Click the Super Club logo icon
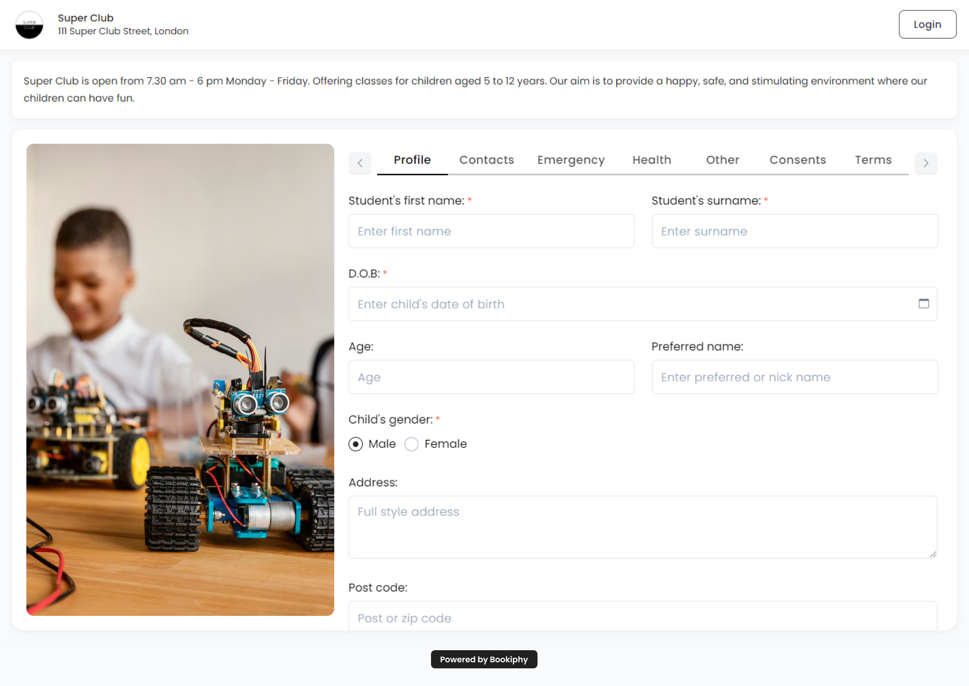Image resolution: width=969 pixels, height=686 pixels. point(30,25)
